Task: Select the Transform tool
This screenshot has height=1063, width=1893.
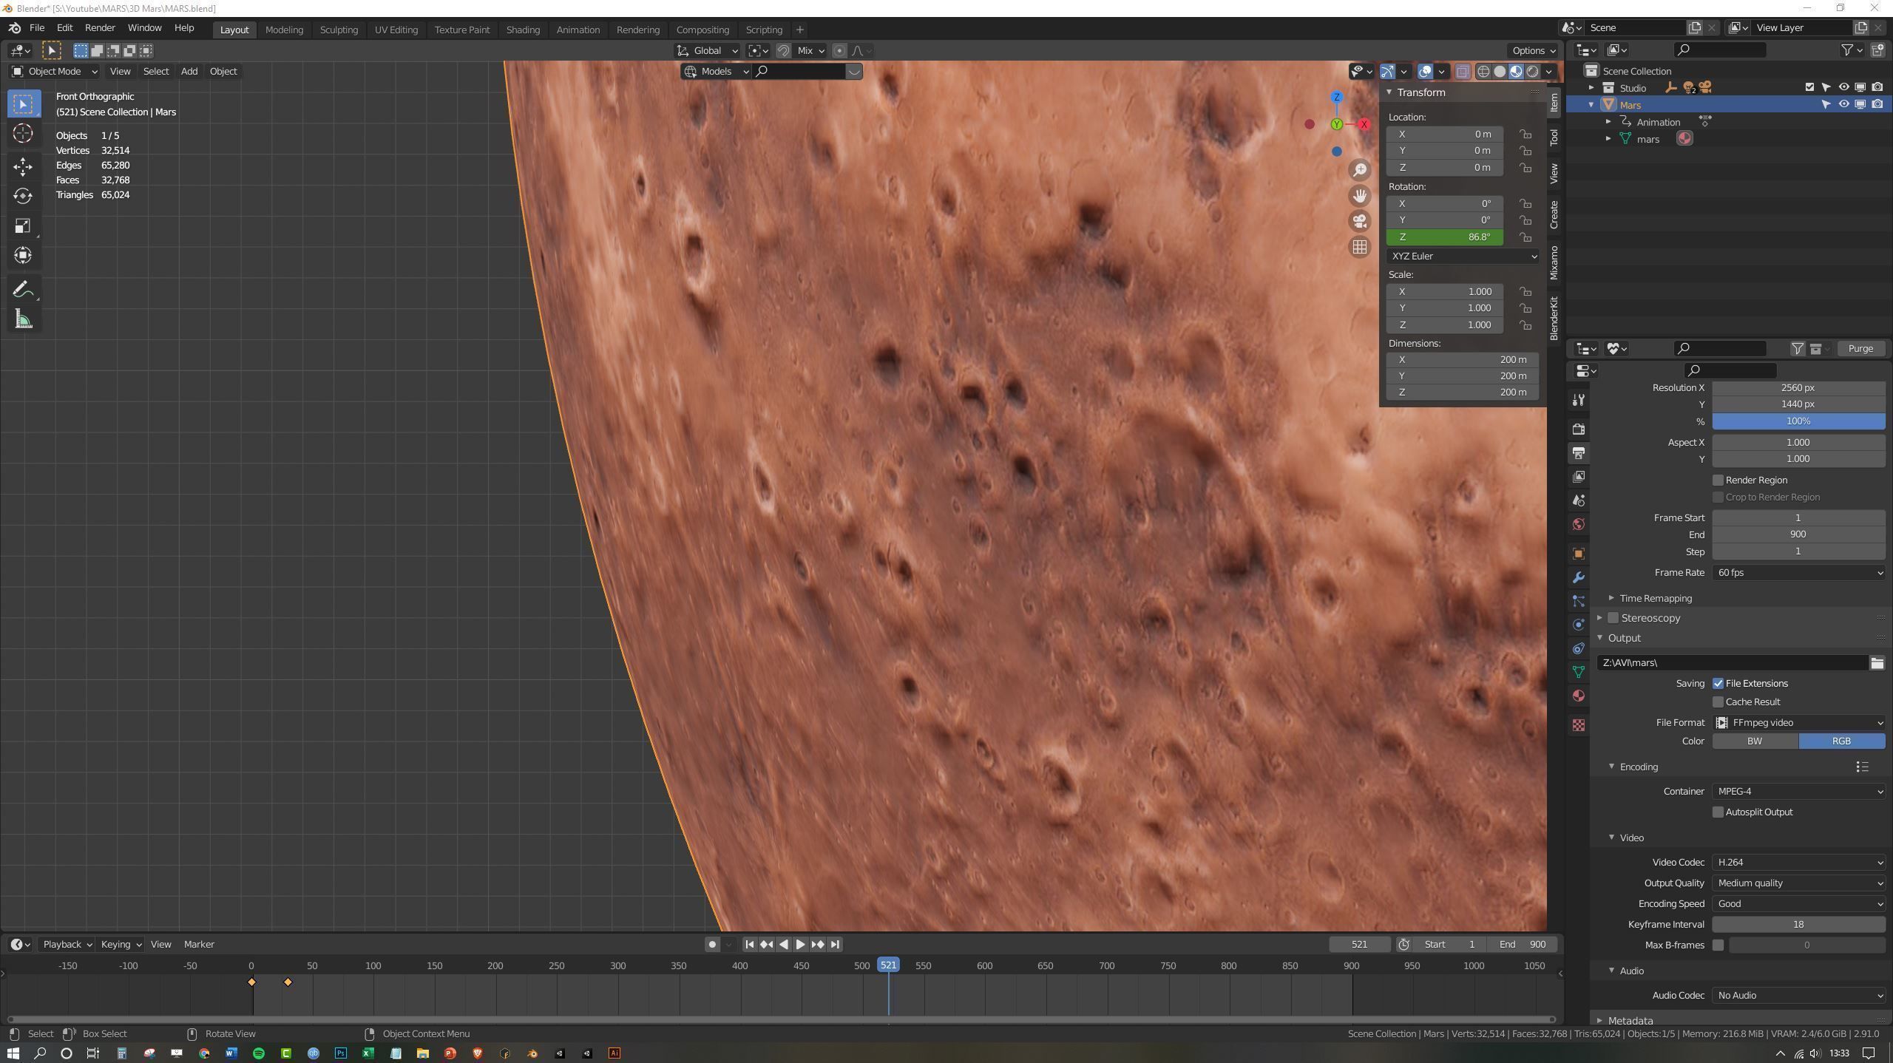Action: (23, 256)
